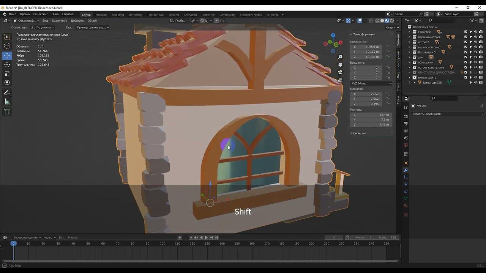
Task: Toggle camera view in viewport
Action: click(340, 72)
